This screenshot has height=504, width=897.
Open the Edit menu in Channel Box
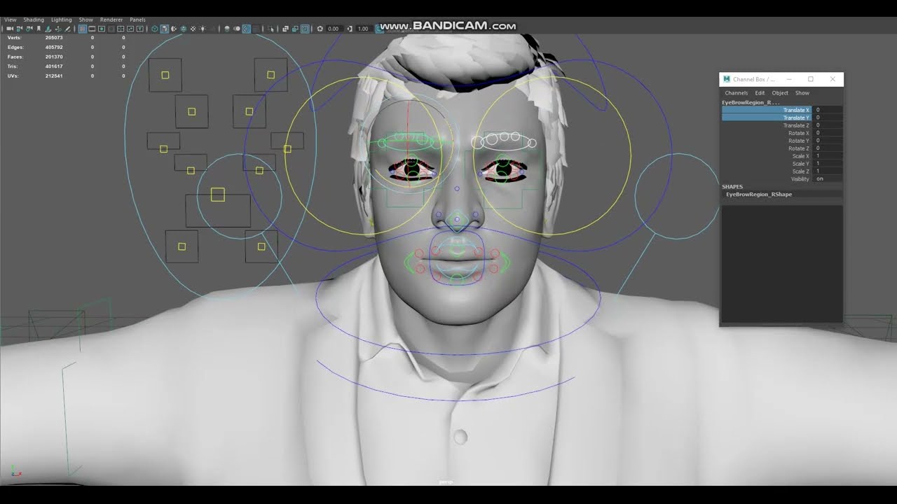(760, 93)
